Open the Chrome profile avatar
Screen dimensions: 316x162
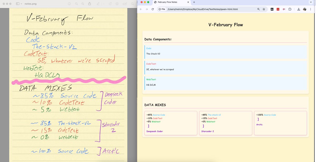click(x=305, y=9)
